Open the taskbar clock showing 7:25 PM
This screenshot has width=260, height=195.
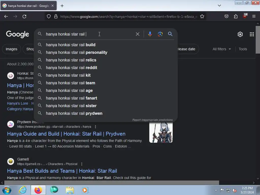[x=247, y=190]
